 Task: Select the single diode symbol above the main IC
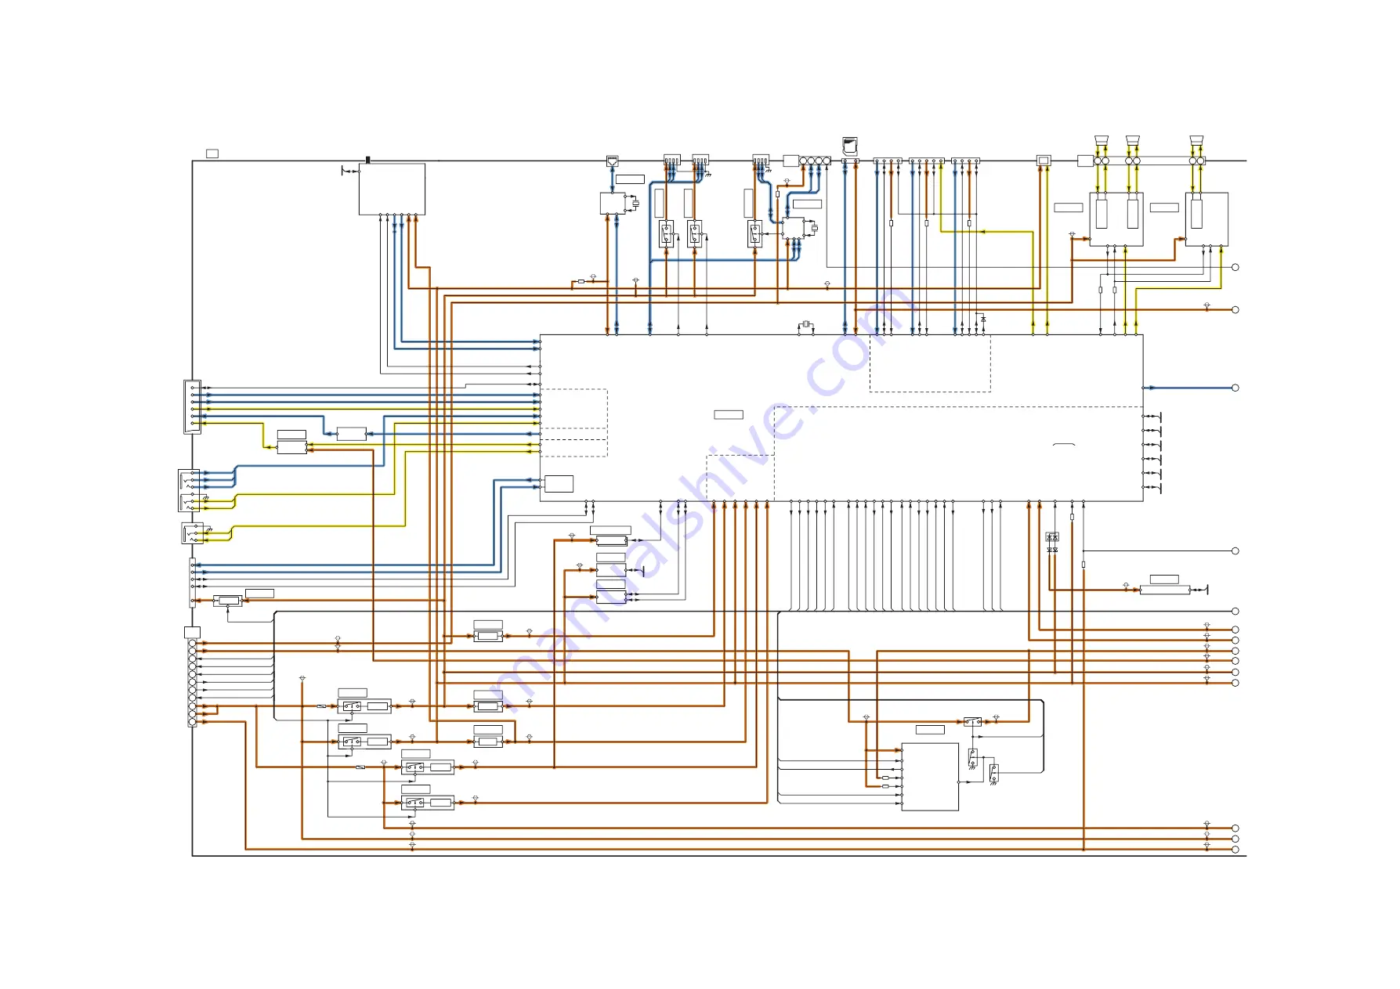coord(983,319)
